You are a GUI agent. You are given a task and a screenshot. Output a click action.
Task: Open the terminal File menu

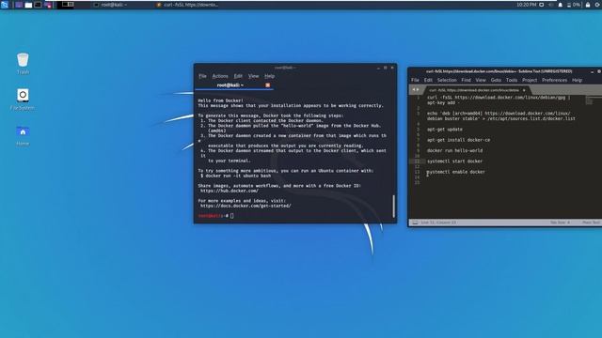202,76
